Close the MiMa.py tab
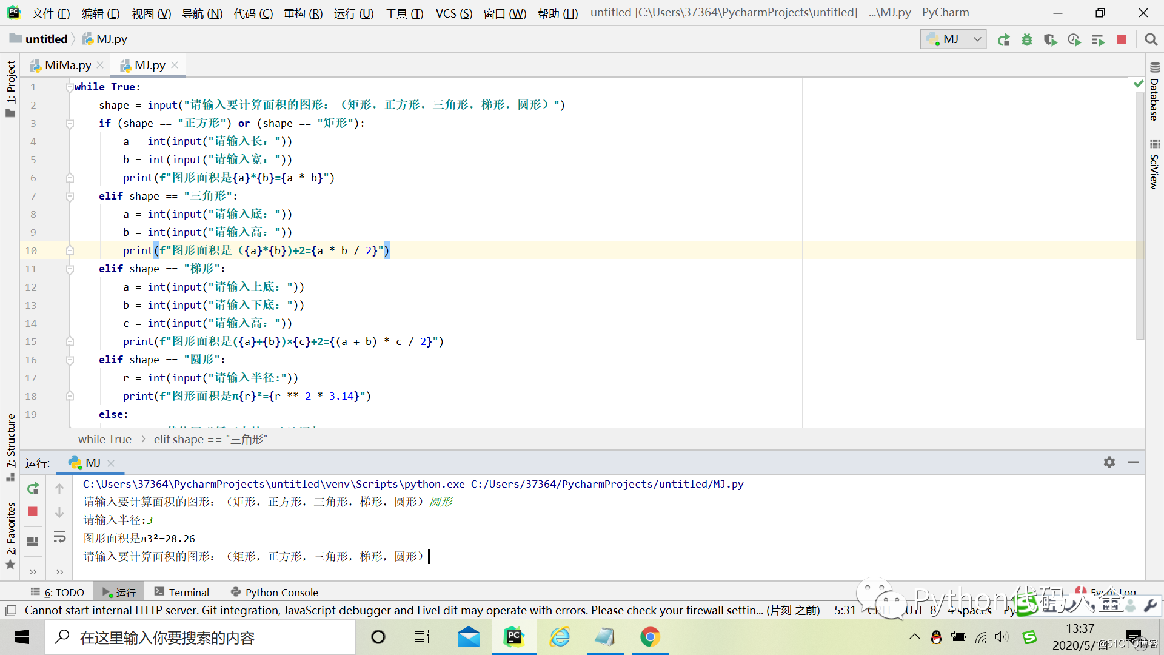Viewport: 1164px width, 655px height. (101, 65)
